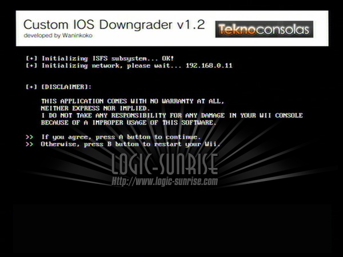This screenshot has width=343, height=257.
Task: Click the IP address 192.168.0.11
Action: tap(209, 66)
